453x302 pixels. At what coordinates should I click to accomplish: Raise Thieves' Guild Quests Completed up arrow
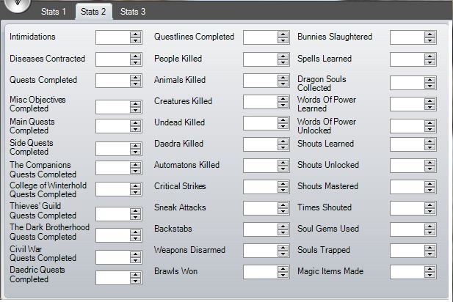(135, 211)
